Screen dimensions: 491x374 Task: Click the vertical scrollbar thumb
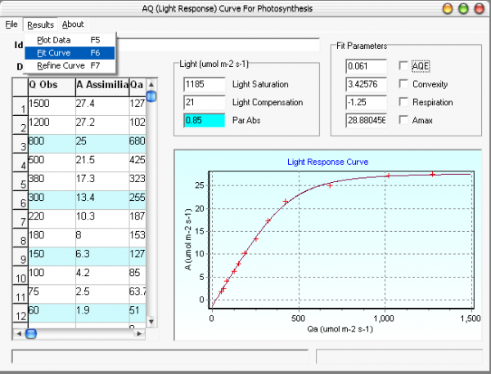(151, 96)
